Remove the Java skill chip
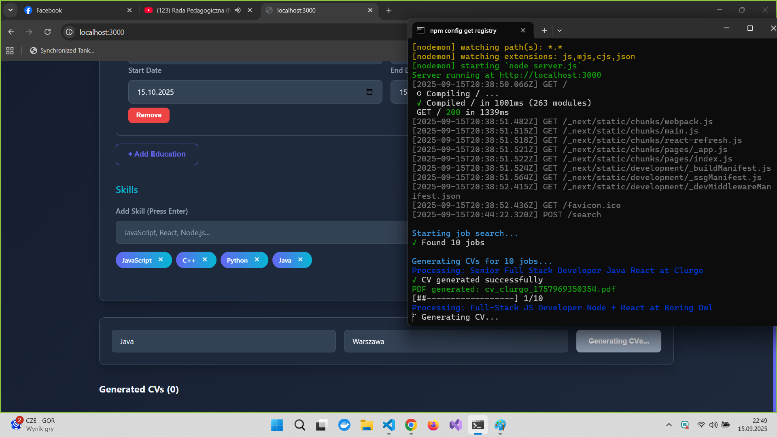Viewport: 777px width, 437px height. pos(300,260)
